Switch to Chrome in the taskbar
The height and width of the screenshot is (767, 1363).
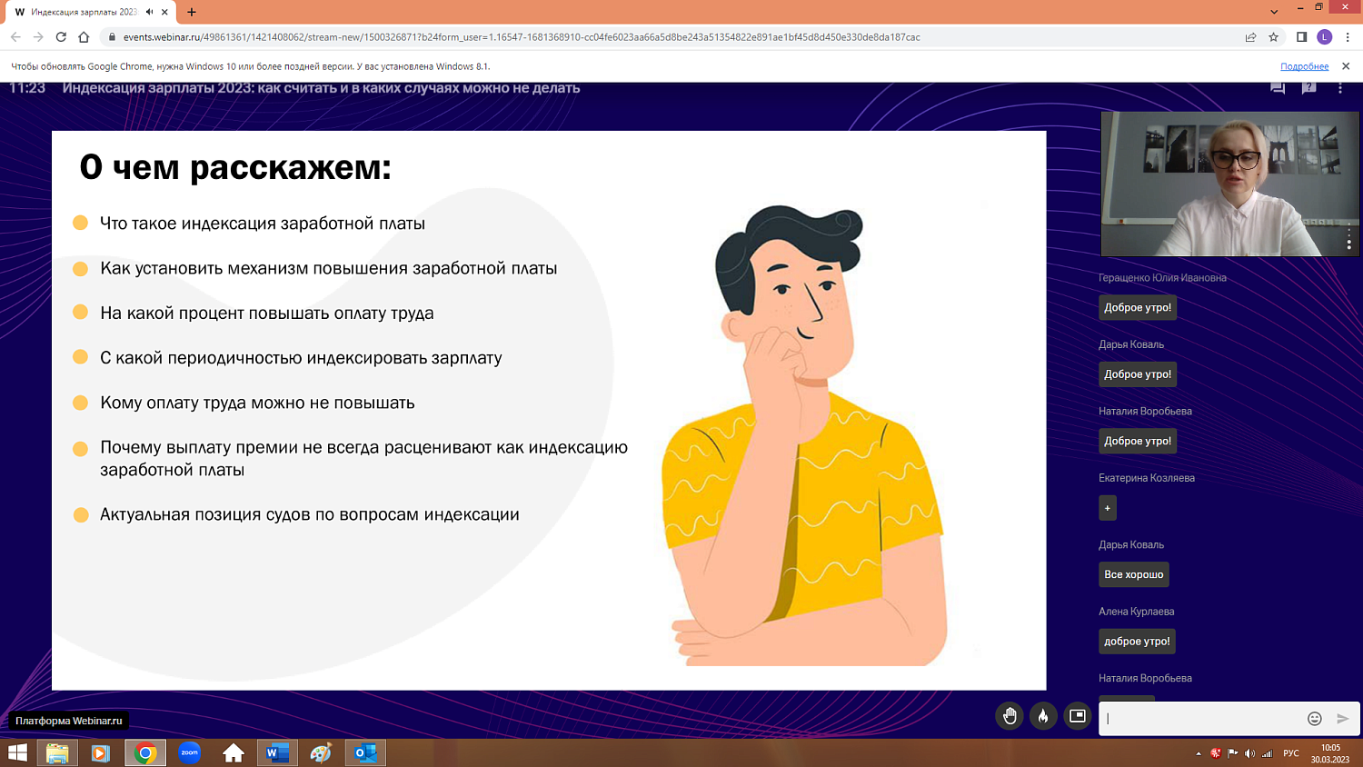(145, 752)
